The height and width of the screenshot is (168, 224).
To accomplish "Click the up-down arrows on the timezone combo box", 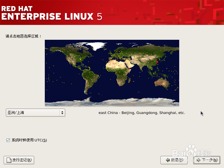I will [62, 113].
